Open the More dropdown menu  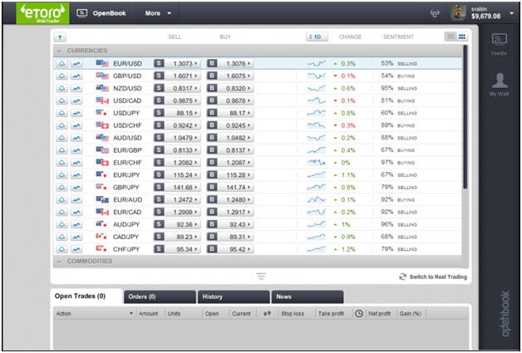[x=158, y=13]
